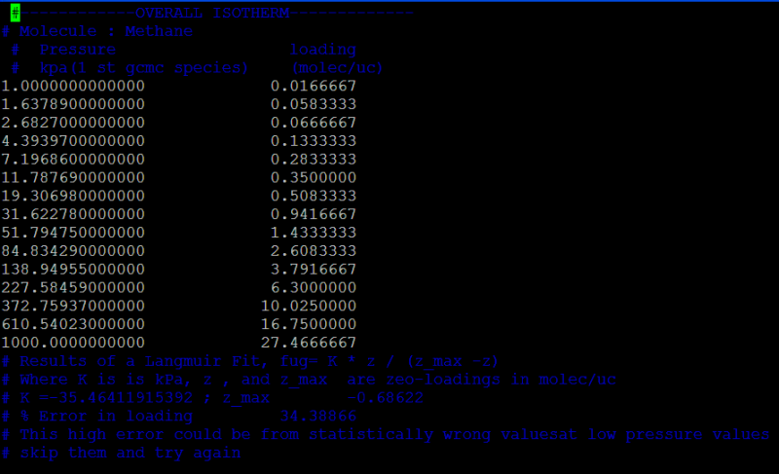Image resolution: width=779 pixels, height=474 pixels.
Task: Click loading value 0.0666667
Action: point(314,123)
